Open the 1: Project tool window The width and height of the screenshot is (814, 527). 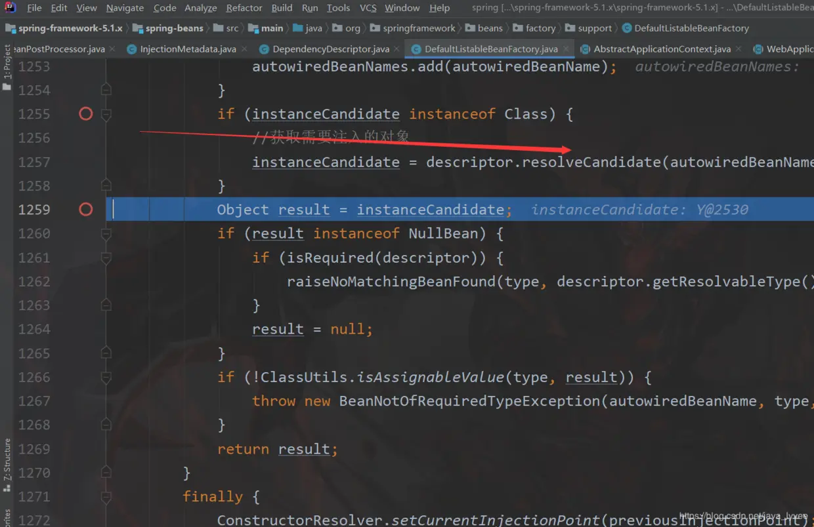point(7,68)
